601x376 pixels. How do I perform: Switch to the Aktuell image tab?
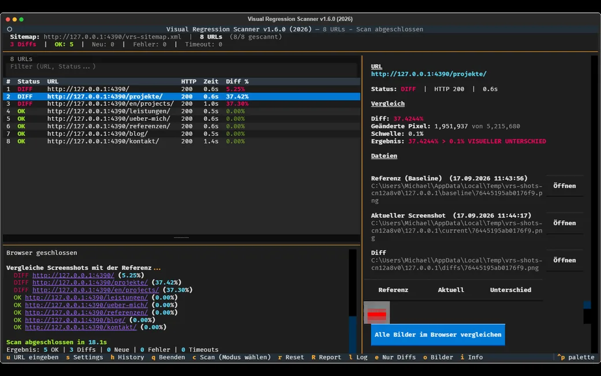click(451, 290)
